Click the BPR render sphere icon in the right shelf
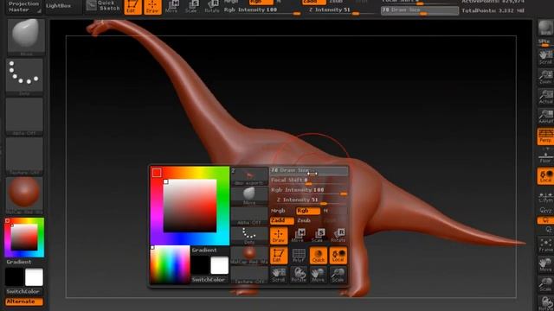The height and width of the screenshot is (311, 554). pos(545,29)
